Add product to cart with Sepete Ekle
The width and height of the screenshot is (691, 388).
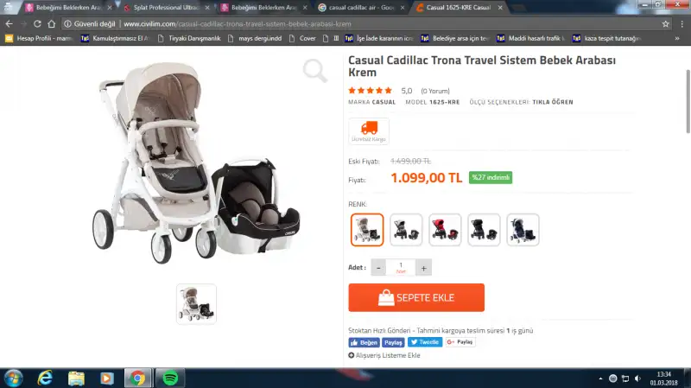tap(416, 297)
